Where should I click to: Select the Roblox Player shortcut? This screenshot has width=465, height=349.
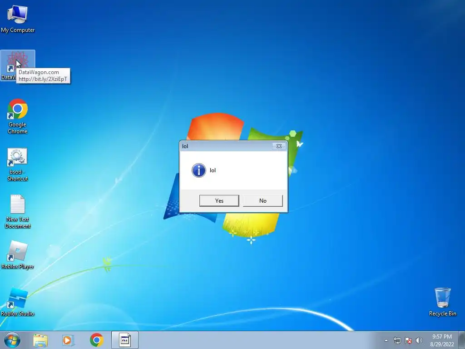[18, 255]
